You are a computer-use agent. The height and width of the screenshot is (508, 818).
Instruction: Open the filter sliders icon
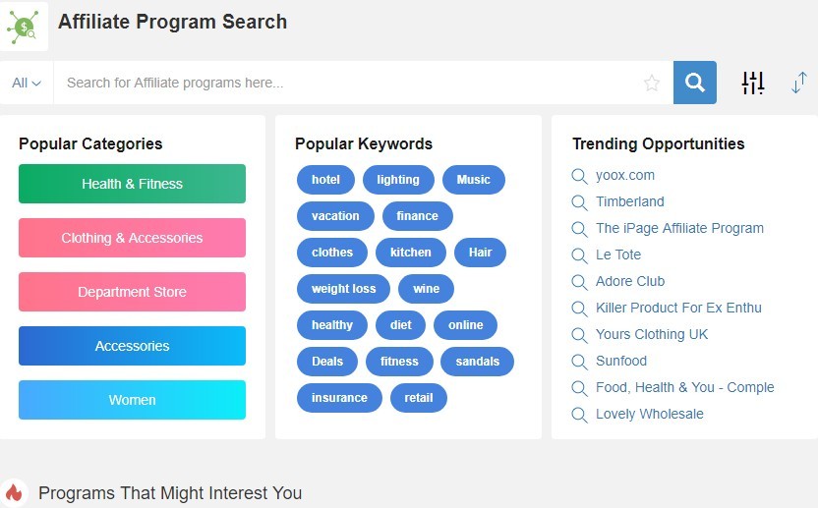click(753, 83)
